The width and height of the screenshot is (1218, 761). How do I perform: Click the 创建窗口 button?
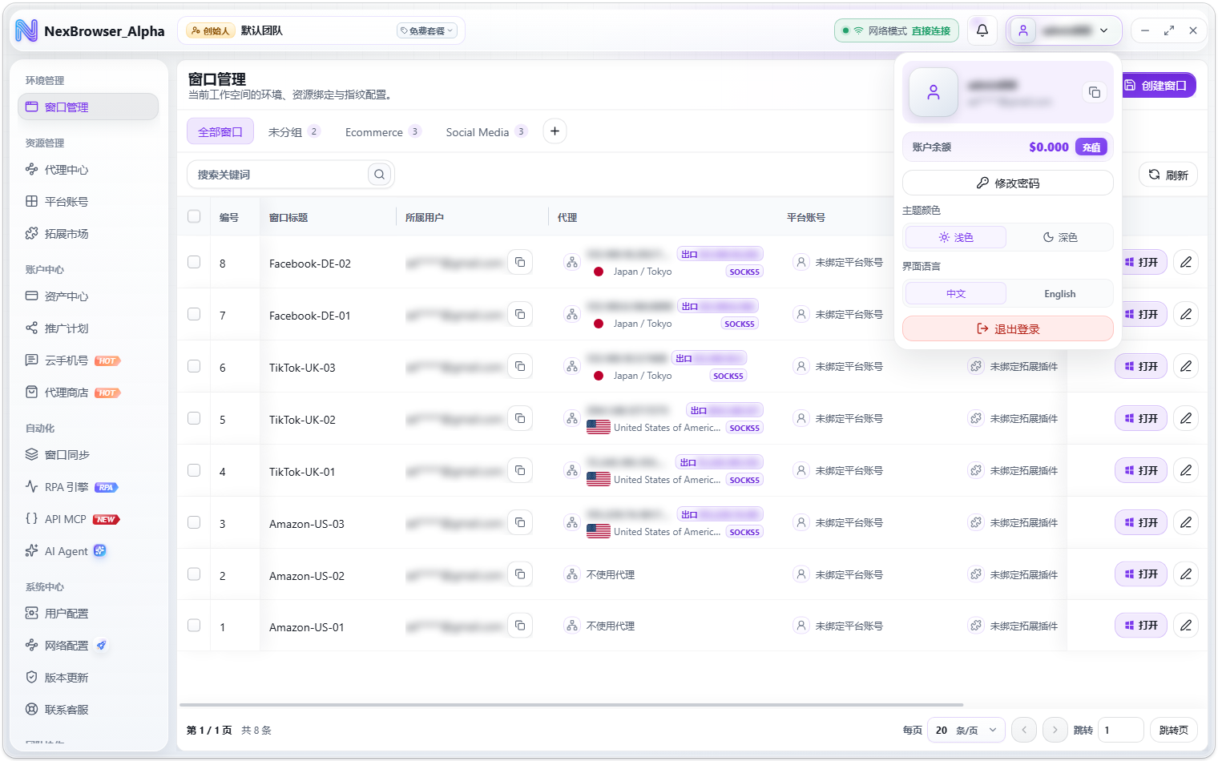click(x=1155, y=85)
